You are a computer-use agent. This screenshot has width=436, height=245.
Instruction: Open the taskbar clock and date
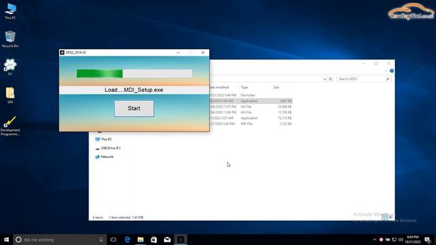coord(412,240)
